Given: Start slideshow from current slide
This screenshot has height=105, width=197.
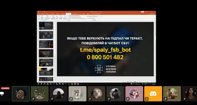Looking at the screenshot, I should pos(42,17).
